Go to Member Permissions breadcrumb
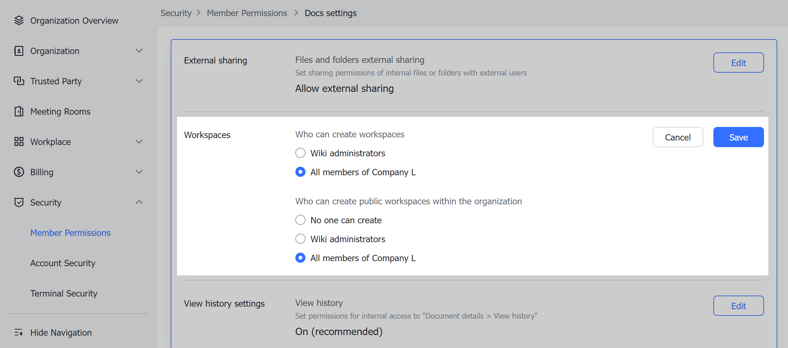Image resolution: width=788 pixels, height=348 pixels. tap(247, 13)
